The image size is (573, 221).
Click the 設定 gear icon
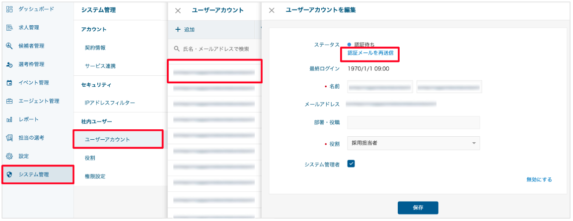click(9, 156)
